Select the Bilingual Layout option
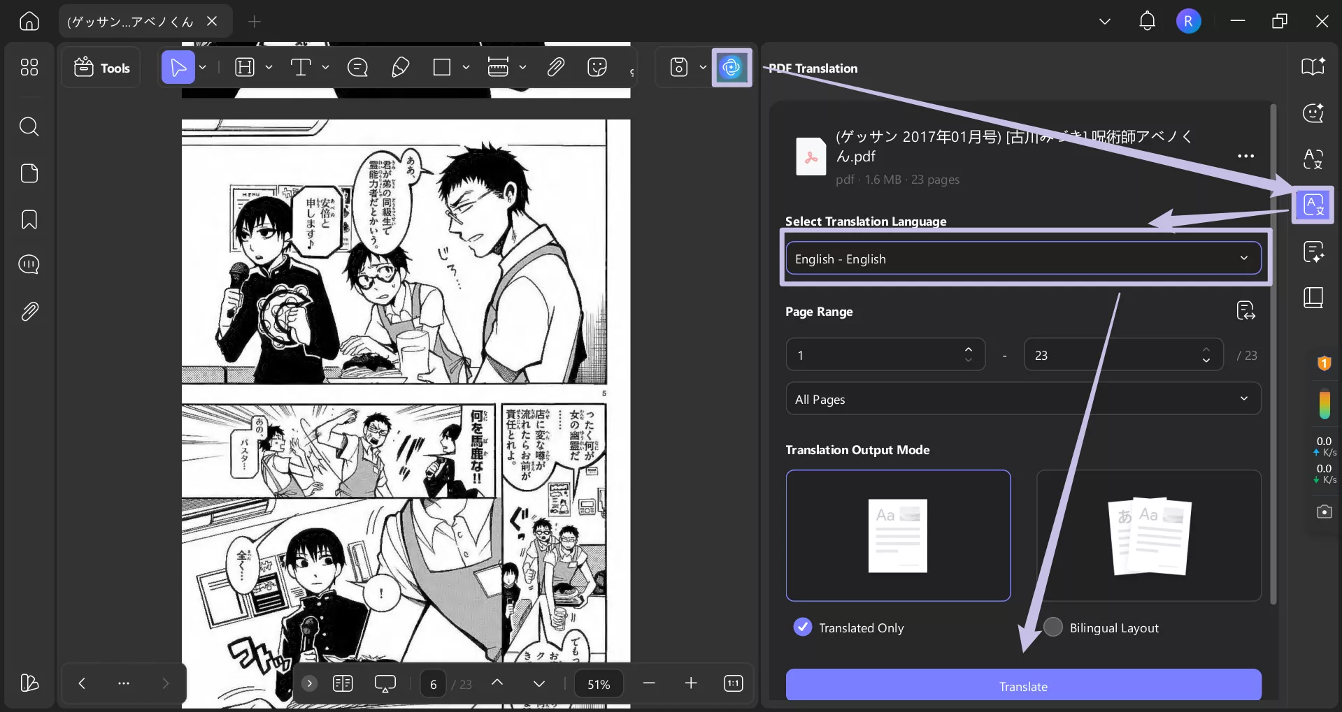This screenshot has height=712, width=1342. point(1052,627)
